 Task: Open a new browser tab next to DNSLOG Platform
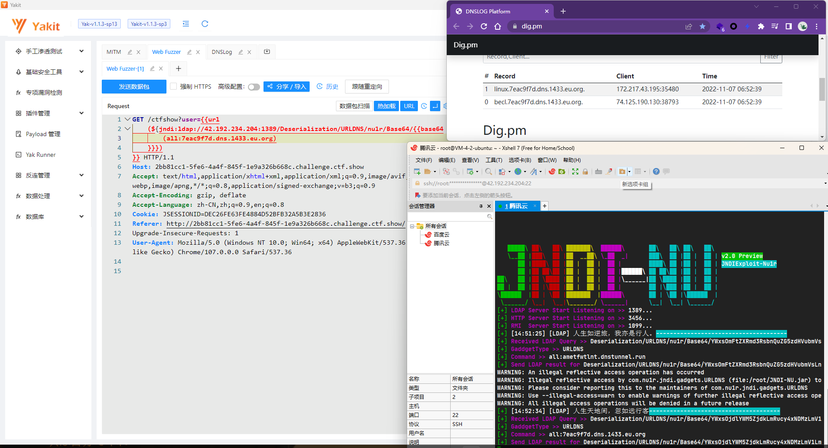tap(563, 11)
